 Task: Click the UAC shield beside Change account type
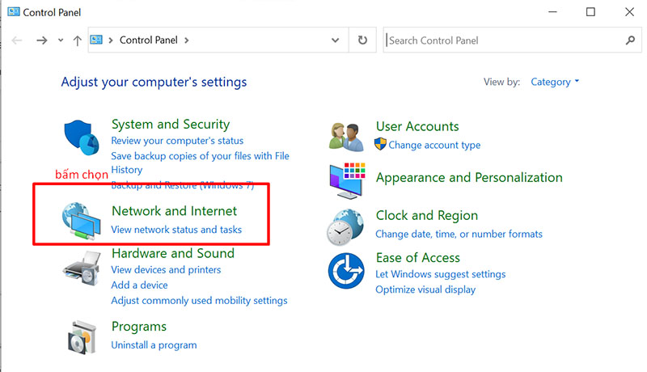[380, 144]
